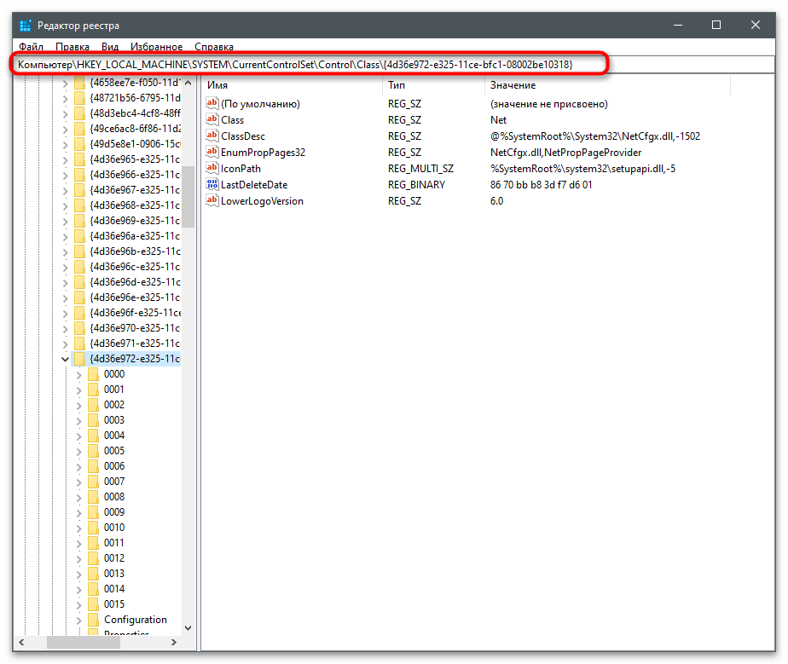Select the Configuration folder icon
The height and width of the screenshot is (664, 788).
93,620
